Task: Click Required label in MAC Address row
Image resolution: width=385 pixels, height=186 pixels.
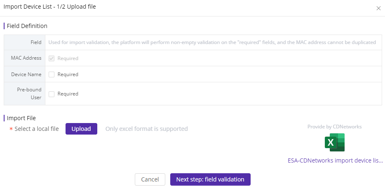Action: click(68, 58)
